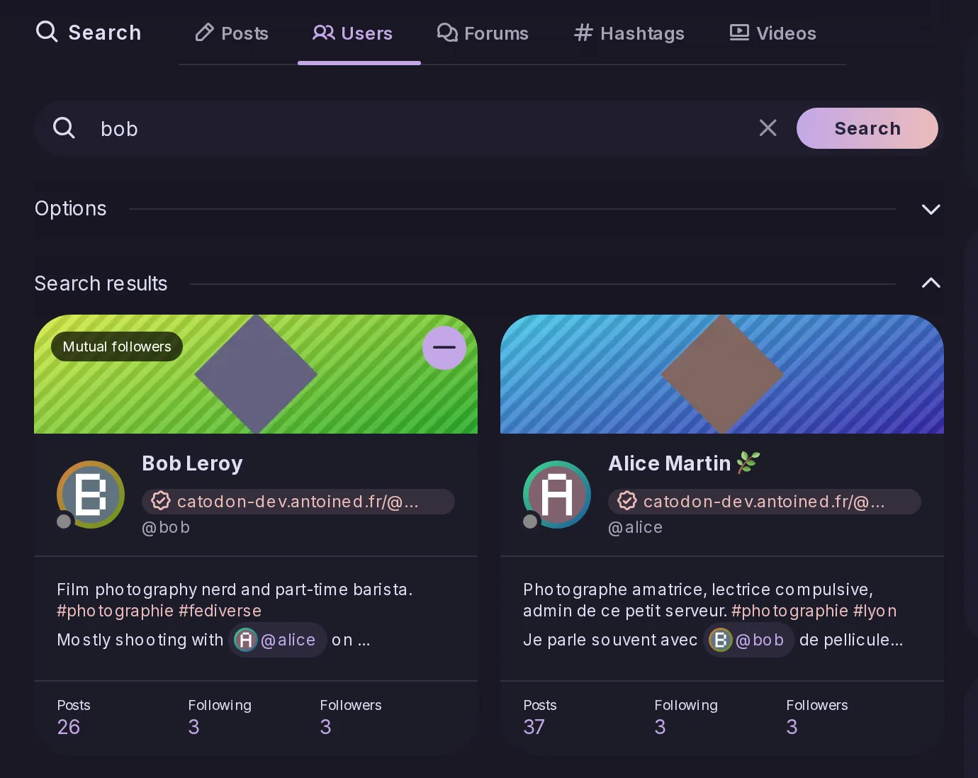Expand the Options section
This screenshot has width=978, height=778.
coord(931,209)
